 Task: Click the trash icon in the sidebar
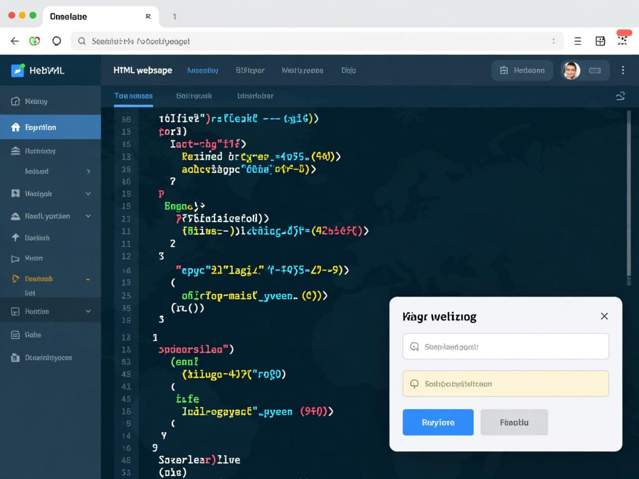(16, 358)
